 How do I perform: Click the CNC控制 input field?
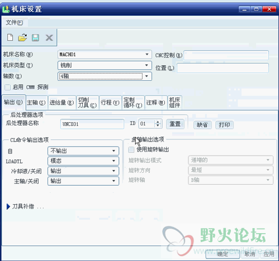(226, 55)
